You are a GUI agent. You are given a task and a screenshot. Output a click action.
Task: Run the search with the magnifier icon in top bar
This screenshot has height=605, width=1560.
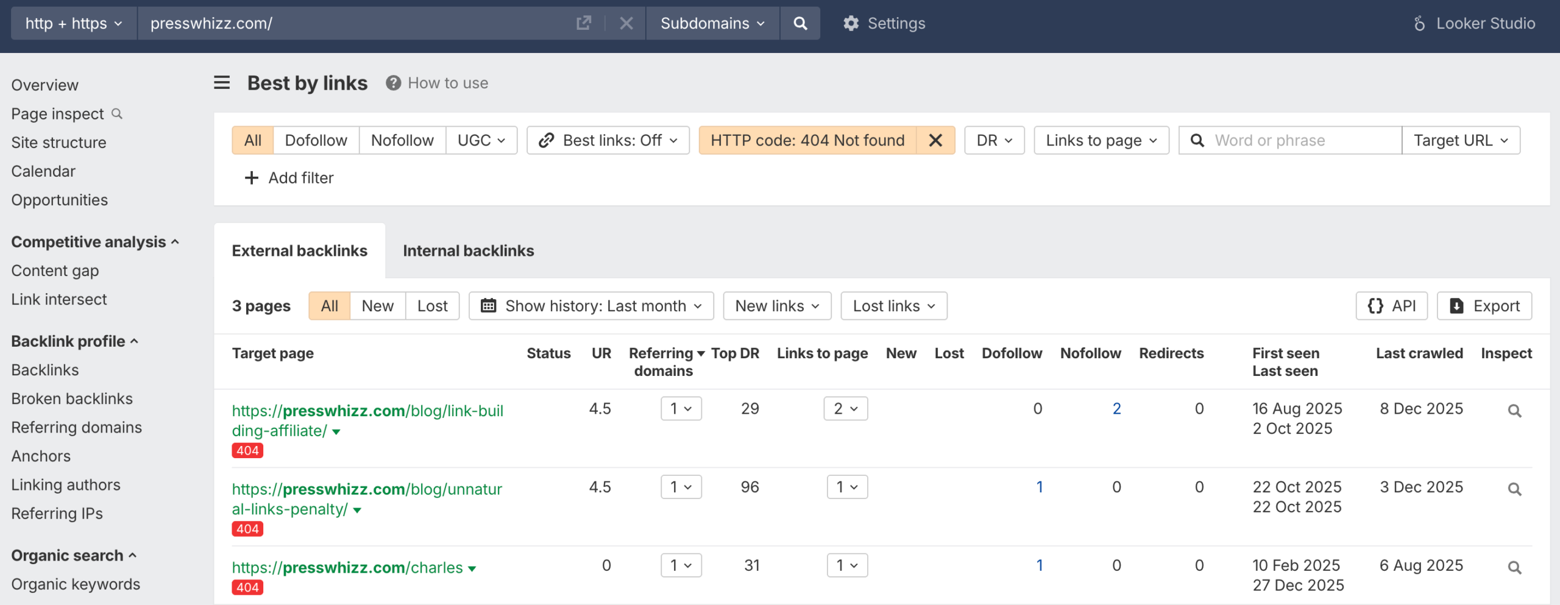tap(800, 23)
